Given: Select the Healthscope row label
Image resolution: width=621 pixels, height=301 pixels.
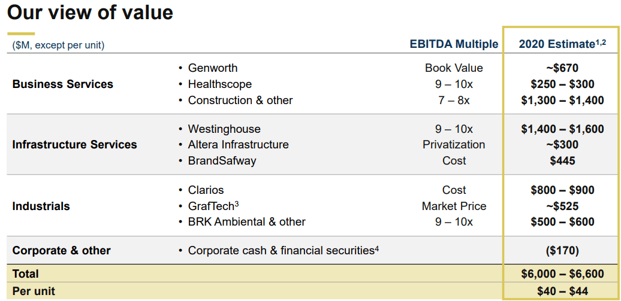Looking at the screenshot, I should click(220, 84).
